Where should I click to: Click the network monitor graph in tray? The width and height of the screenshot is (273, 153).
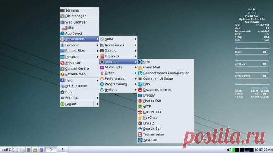point(247,150)
